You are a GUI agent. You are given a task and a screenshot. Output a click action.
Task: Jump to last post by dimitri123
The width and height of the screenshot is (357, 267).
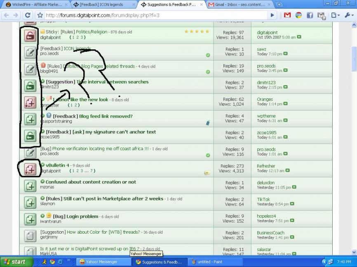(286, 87)
